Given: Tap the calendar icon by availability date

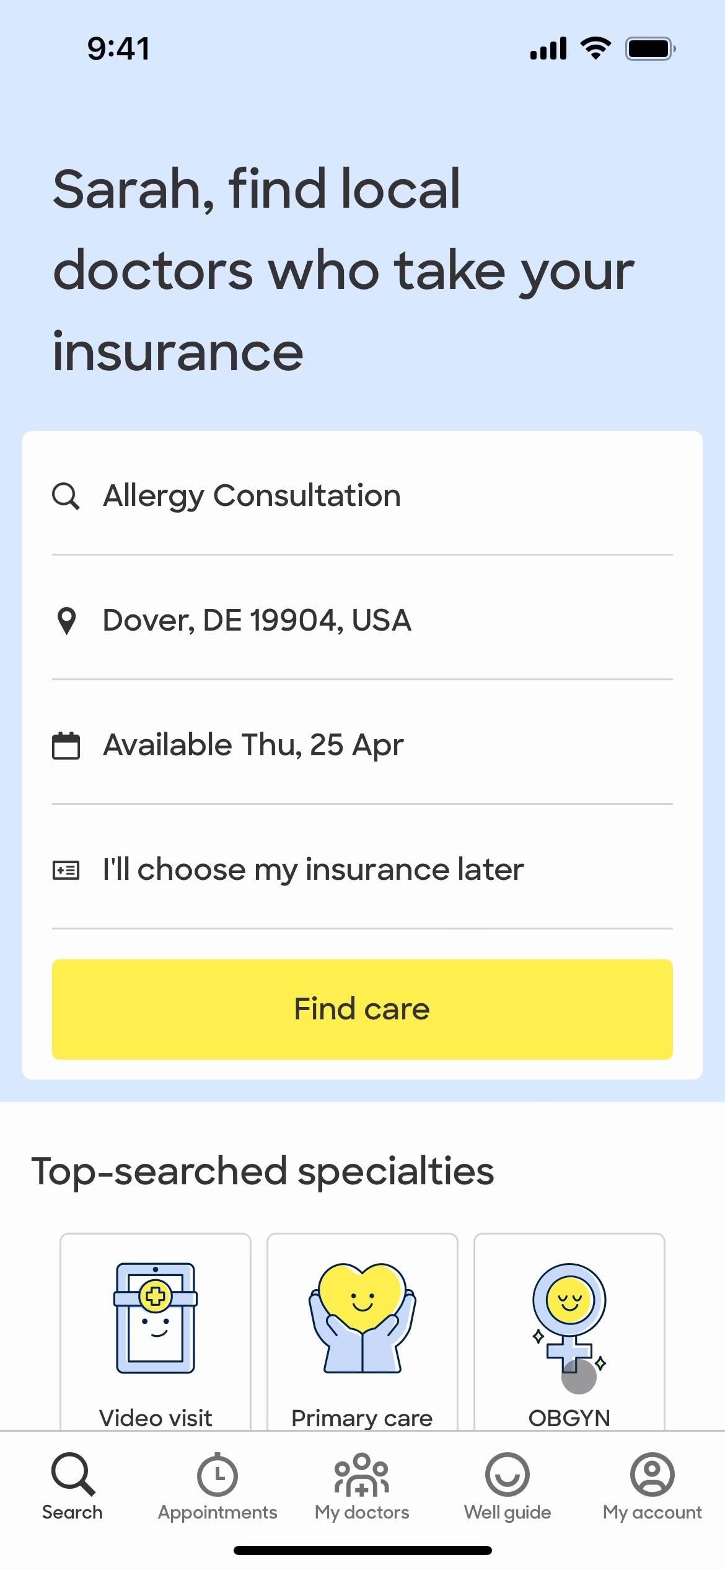Looking at the screenshot, I should pos(66,745).
